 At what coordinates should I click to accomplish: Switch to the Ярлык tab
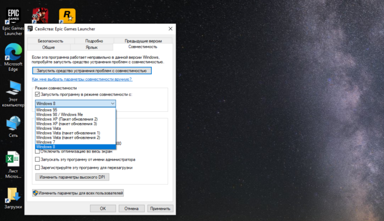pos(91,47)
